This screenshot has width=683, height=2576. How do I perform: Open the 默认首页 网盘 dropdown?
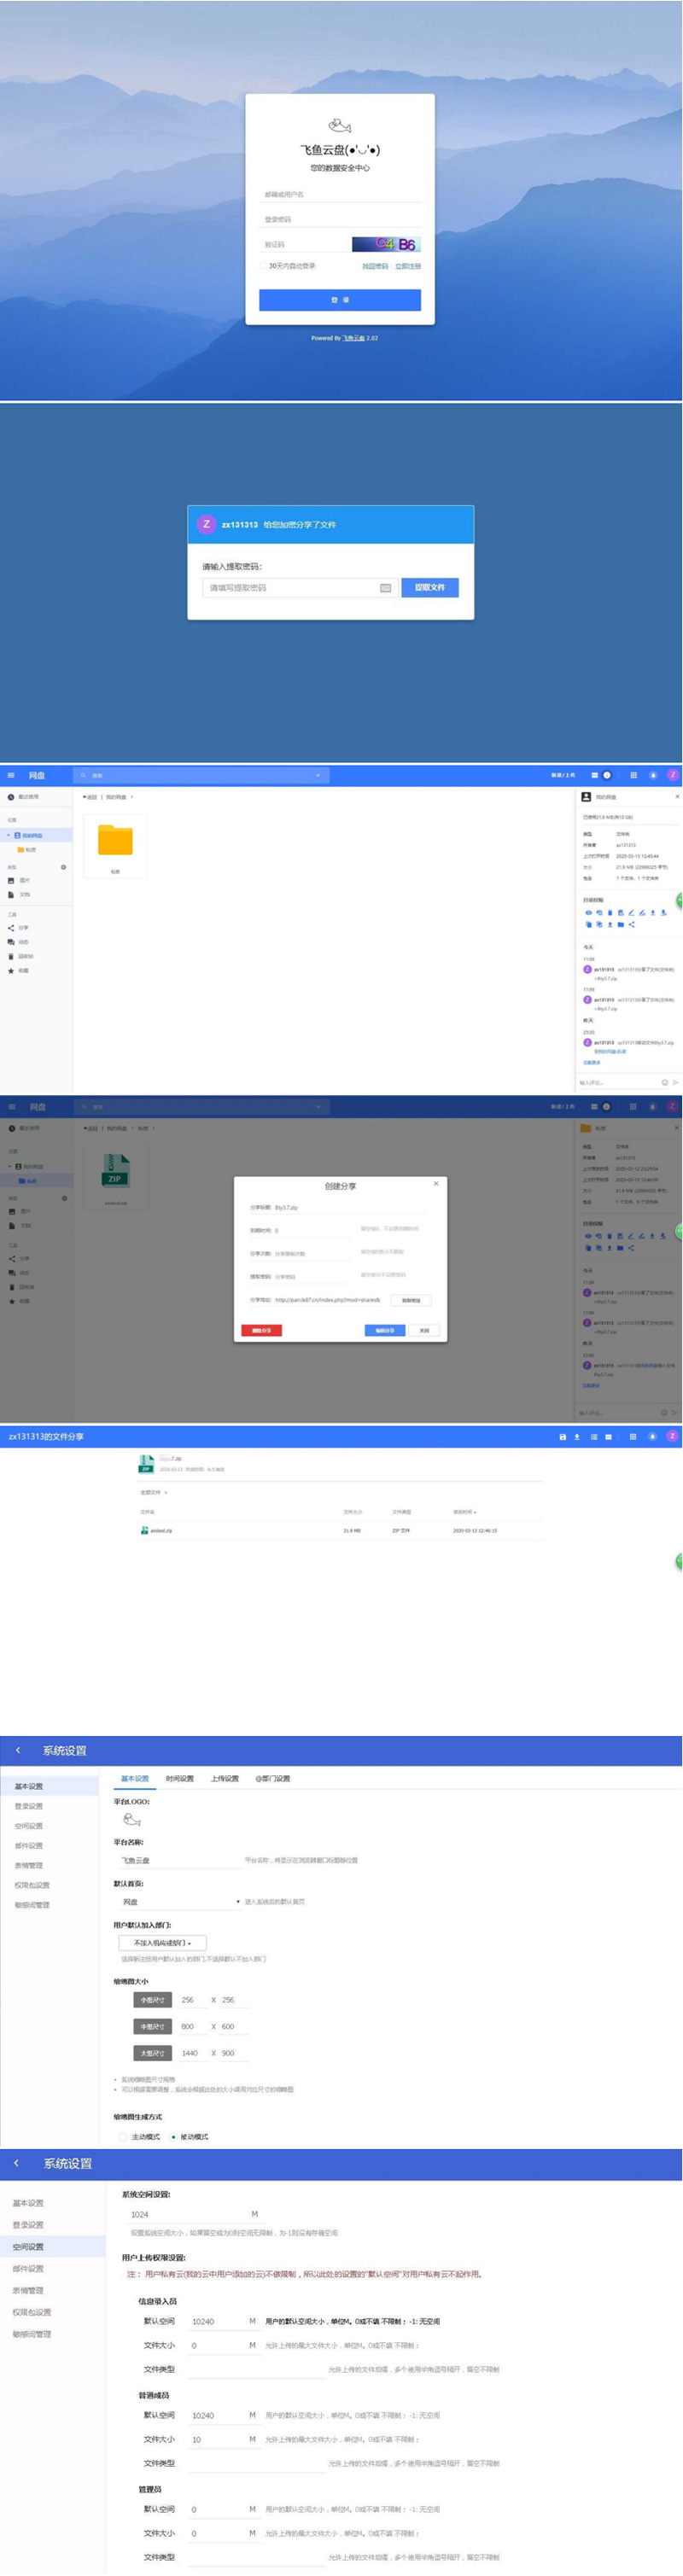pyautogui.click(x=180, y=1902)
